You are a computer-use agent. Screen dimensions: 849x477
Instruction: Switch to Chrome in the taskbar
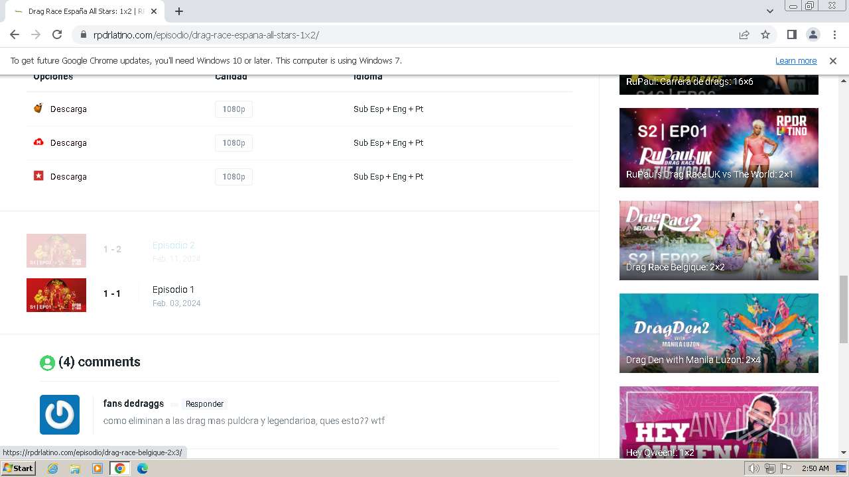pyautogui.click(x=119, y=468)
